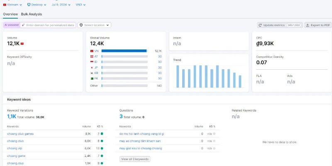This screenshot has height=166, width=332.
Task: Click the Competitive Density value 0.07
Action: [261, 63]
